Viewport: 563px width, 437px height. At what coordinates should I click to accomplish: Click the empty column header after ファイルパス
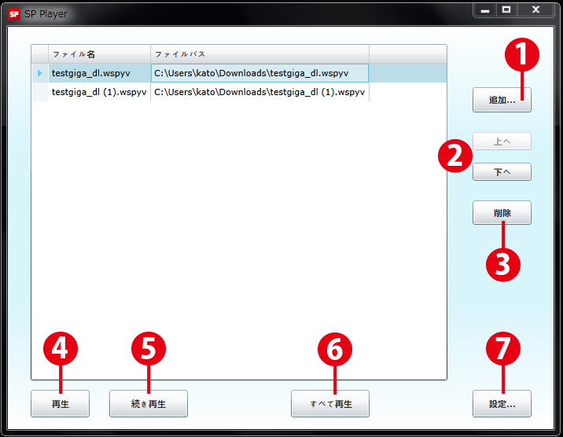pos(407,53)
